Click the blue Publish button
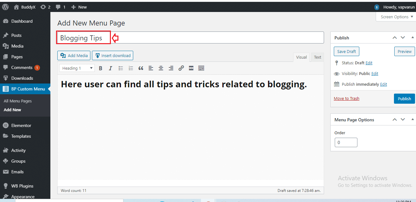The height and width of the screenshot is (202, 416). point(404,99)
